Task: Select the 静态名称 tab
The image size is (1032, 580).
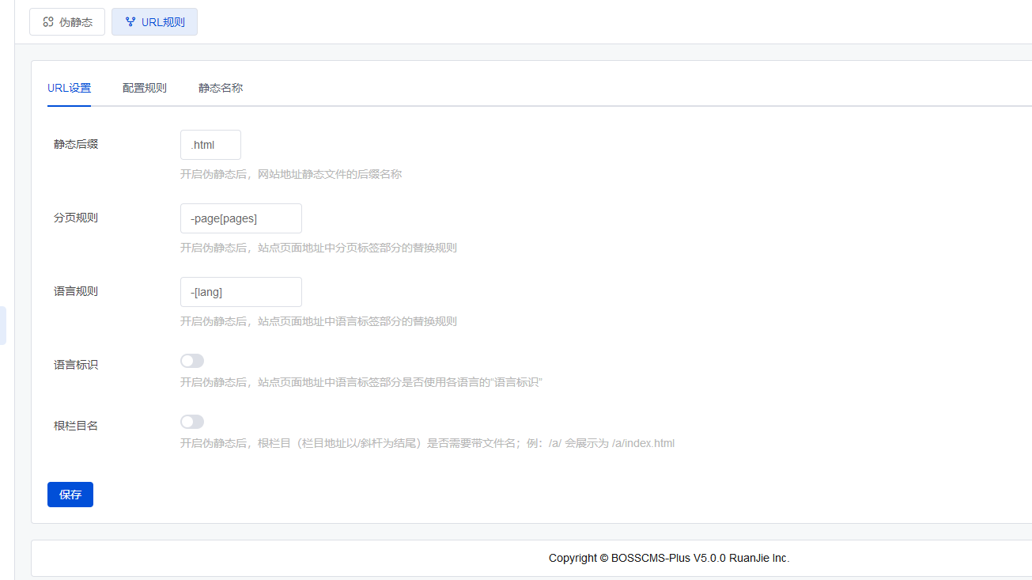Action: [x=220, y=88]
